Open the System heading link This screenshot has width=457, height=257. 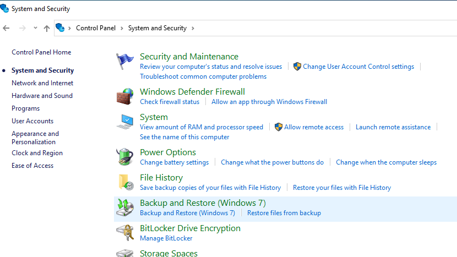[x=154, y=117]
